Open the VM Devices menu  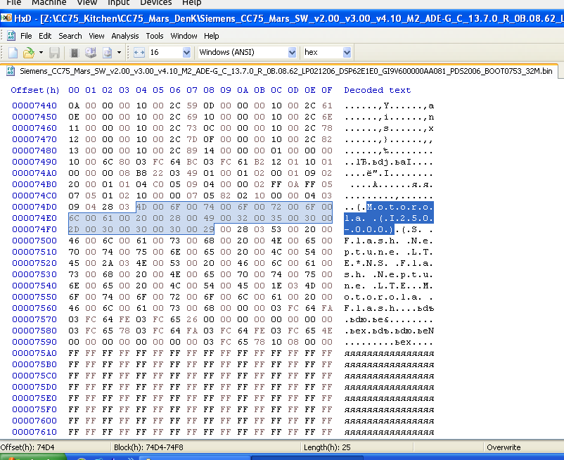point(155,3)
